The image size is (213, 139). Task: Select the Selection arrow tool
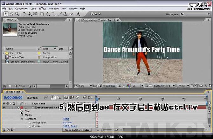point(6,14)
